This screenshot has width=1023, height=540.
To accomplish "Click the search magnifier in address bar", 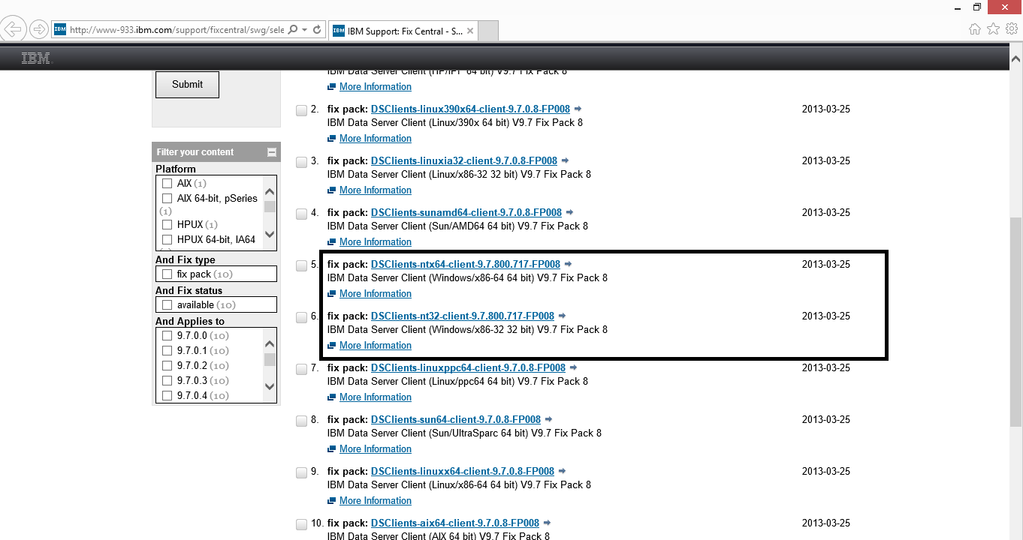I will tap(291, 30).
